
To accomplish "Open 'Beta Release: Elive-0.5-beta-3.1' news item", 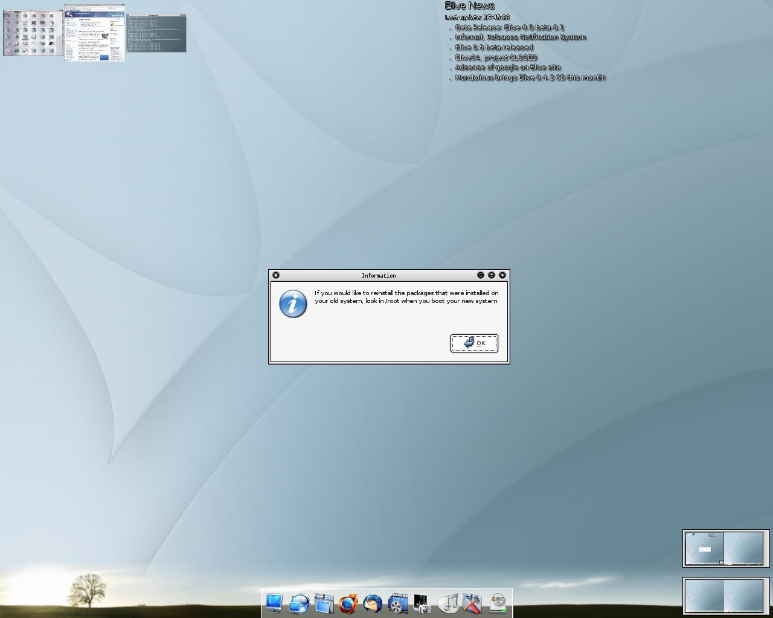I will tap(509, 27).
